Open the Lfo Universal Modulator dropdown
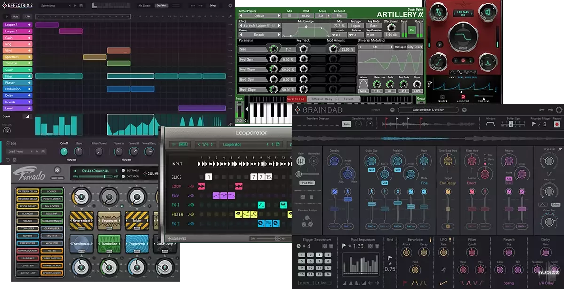 point(375,47)
